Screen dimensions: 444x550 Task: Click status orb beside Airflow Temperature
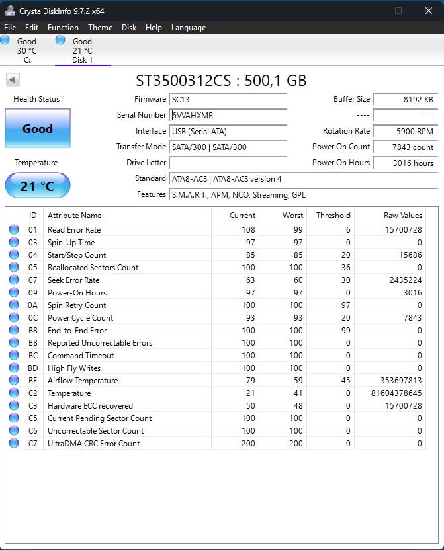pyautogui.click(x=14, y=381)
